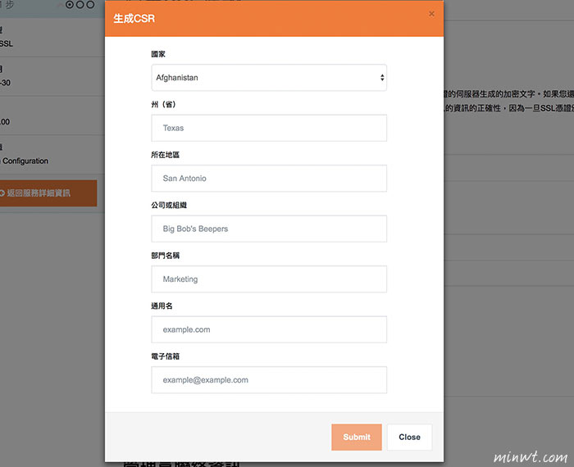
Task: Click the orange 返回服務詳細資訊 button behind the dialog
Action: [x=48, y=193]
